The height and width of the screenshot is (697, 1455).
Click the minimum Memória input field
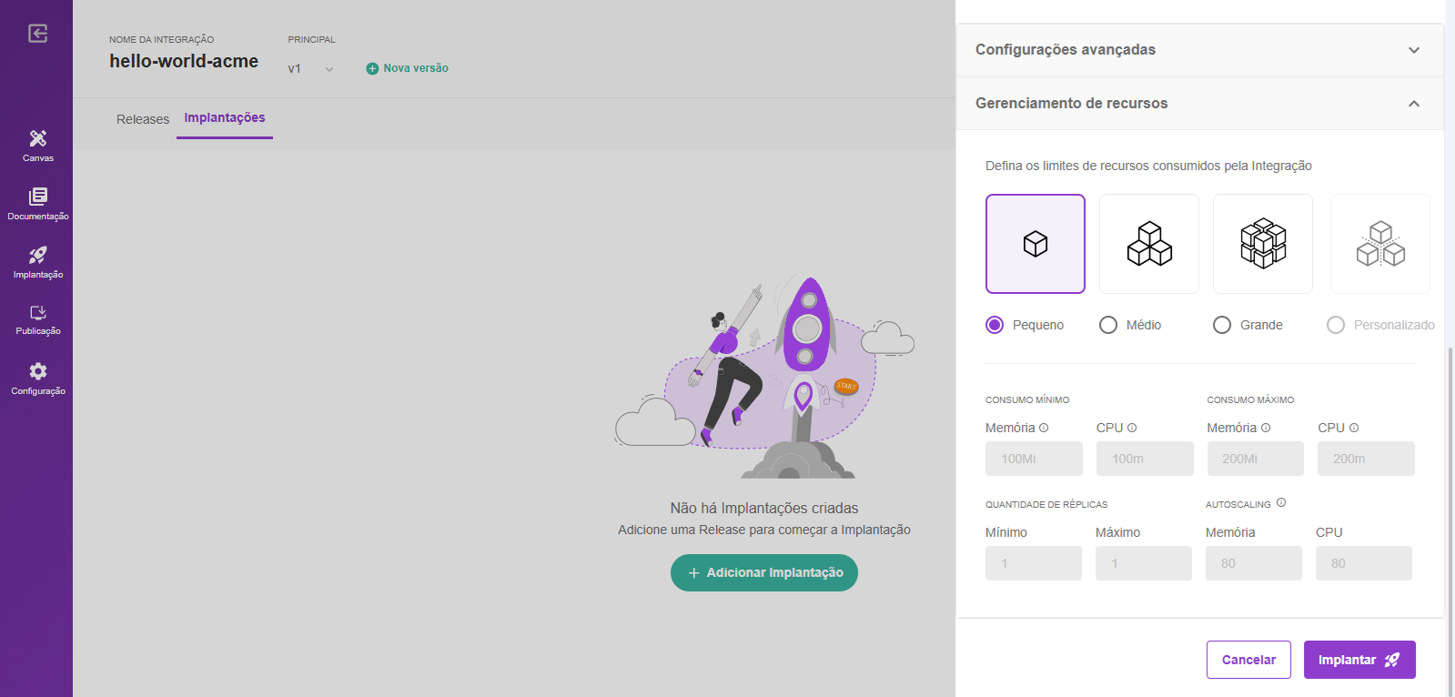click(x=1034, y=459)
